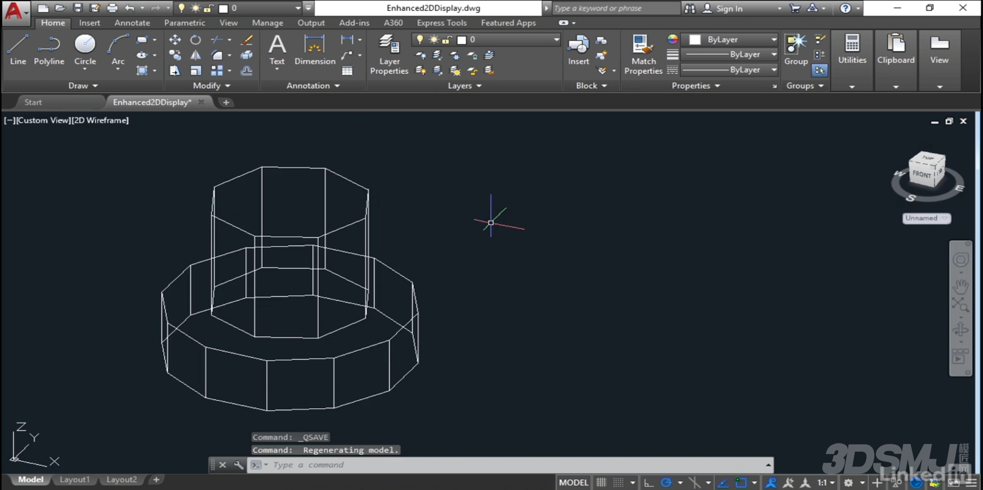This screenshot has width=983, height=490.
Task: Click the Rotate tool icon
Action: point(196,39)
